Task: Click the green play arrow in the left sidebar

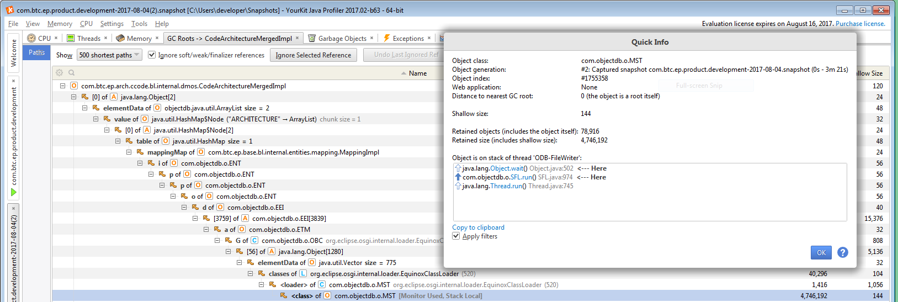Action: pyautogui.click(x=14, y=192)
